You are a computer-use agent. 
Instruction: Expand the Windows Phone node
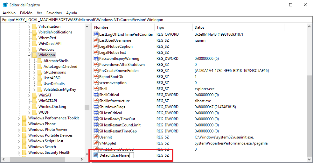point(19,124)
